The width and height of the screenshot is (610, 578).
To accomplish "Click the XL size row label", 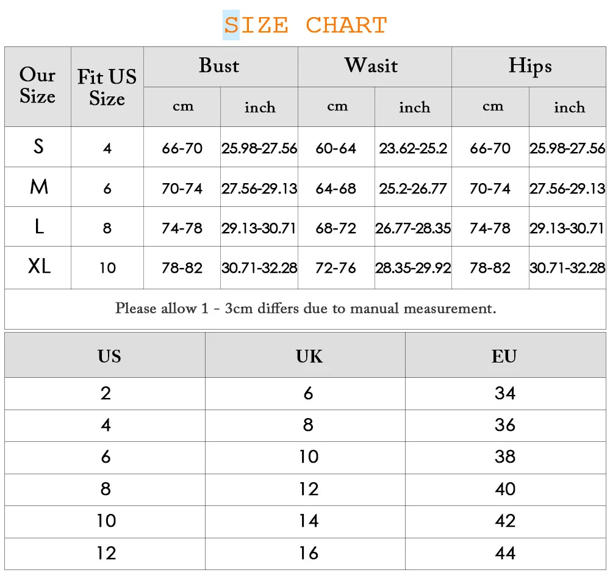I will pyautogui.click(x=39, y=267).
